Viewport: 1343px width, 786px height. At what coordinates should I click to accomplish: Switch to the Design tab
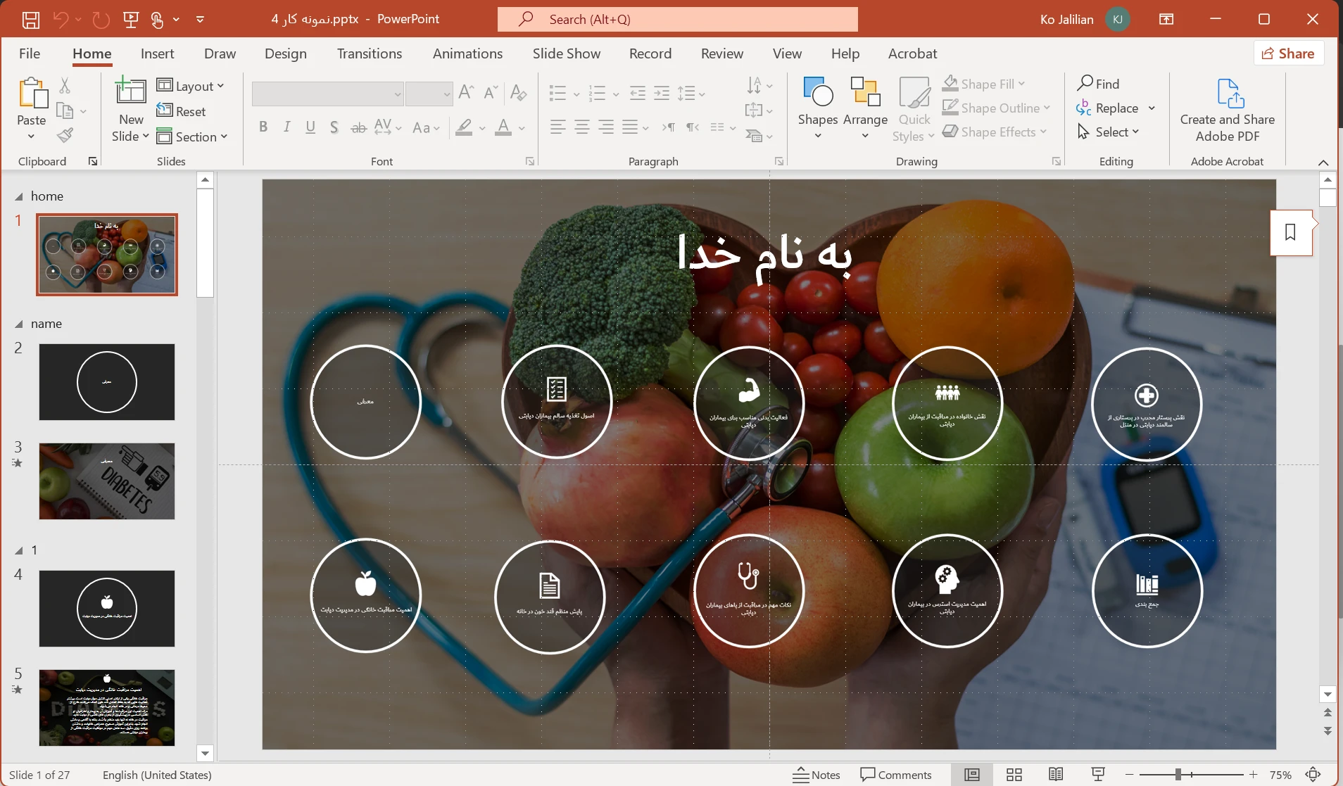[286, 53]
